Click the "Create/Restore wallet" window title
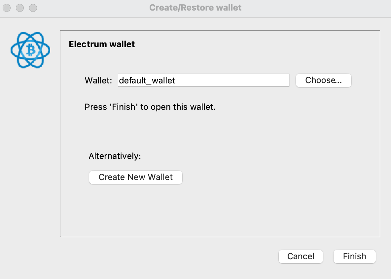This screenshot has height=279, width=391. point(195,8)
